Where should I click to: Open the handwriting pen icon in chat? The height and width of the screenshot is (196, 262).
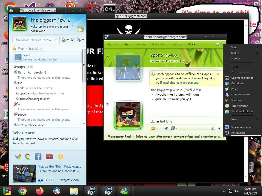[213, 128]
